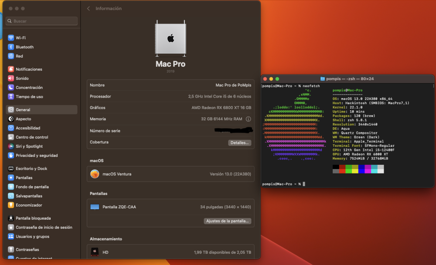Open Siri y Spotlight icon
This screenshot has height=265, width=436.
[11, 146]
